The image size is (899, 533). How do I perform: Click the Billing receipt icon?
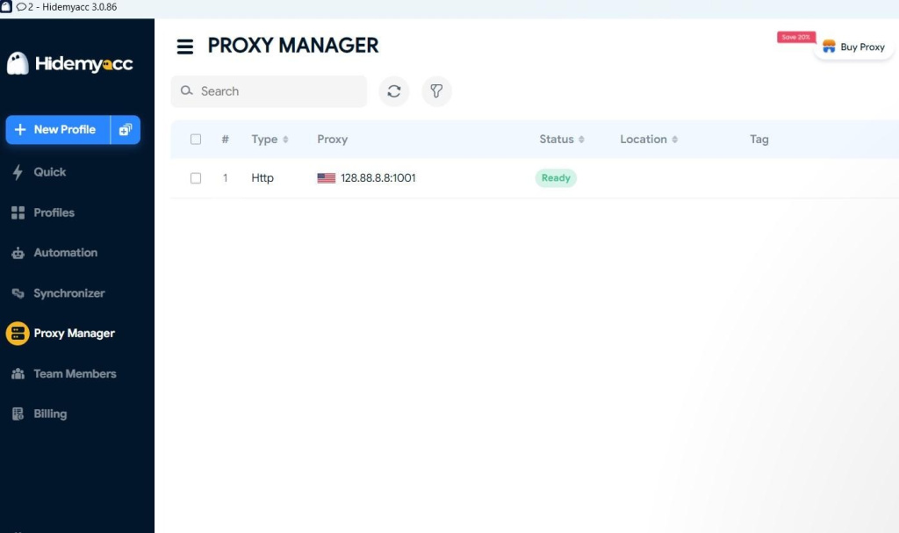18,414
